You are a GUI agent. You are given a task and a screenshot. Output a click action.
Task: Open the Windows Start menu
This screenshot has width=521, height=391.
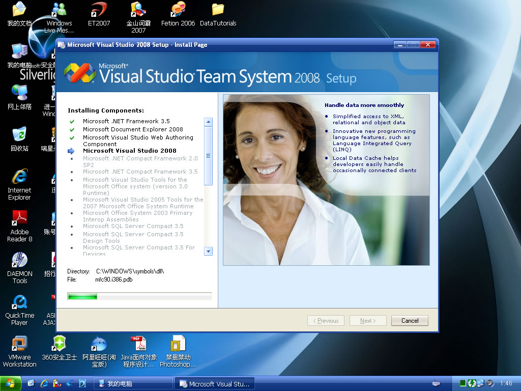pyautogui.click(x=11, y=384)
